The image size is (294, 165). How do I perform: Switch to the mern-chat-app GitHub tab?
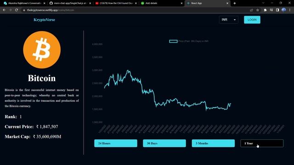pyautogui.click(x=70, y=3)
